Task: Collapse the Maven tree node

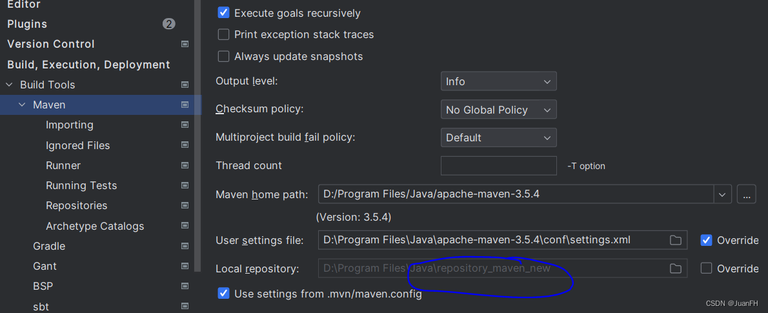Action: tap(21, 105)
